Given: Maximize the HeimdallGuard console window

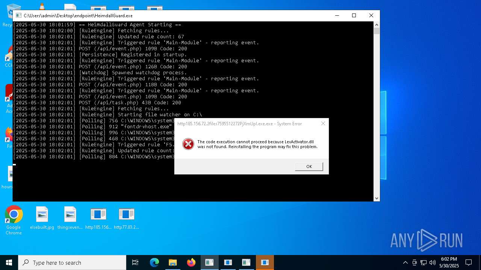Looking at the screenshot, I should [x=354, y=15].
